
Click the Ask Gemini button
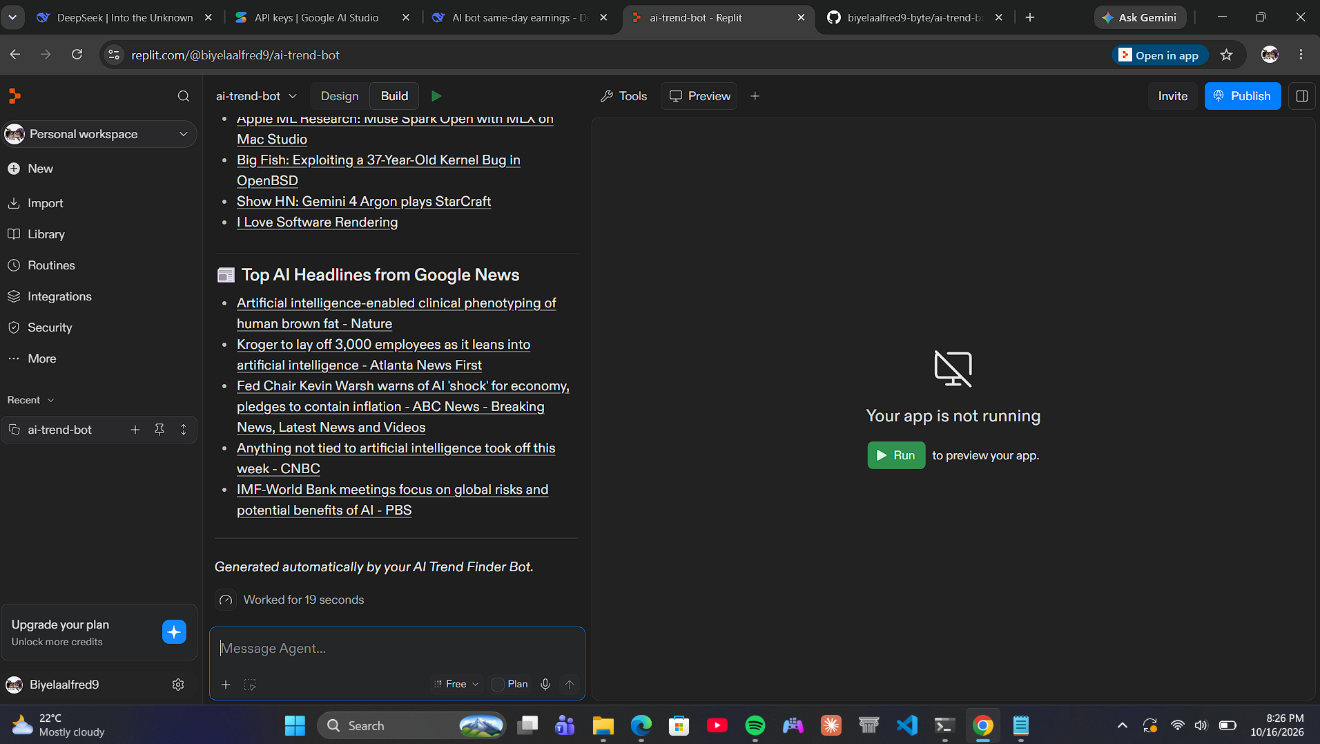(x=1140, y=17)
